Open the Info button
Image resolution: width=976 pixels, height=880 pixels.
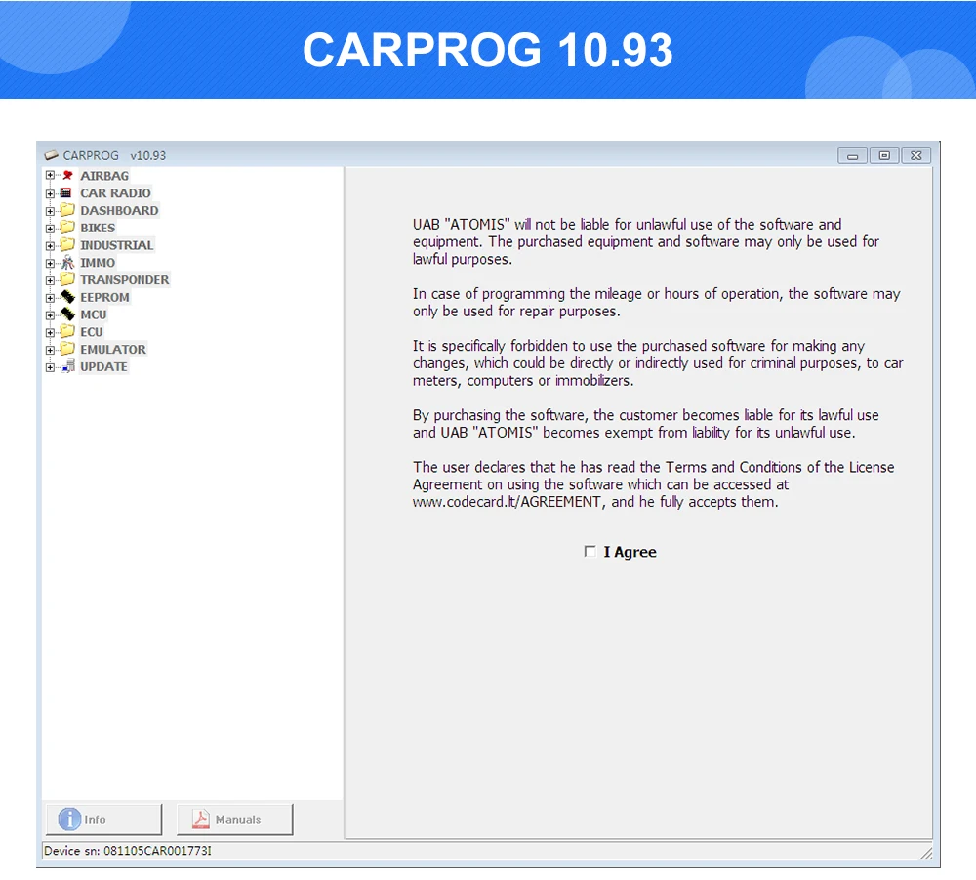tap(104, 819)
